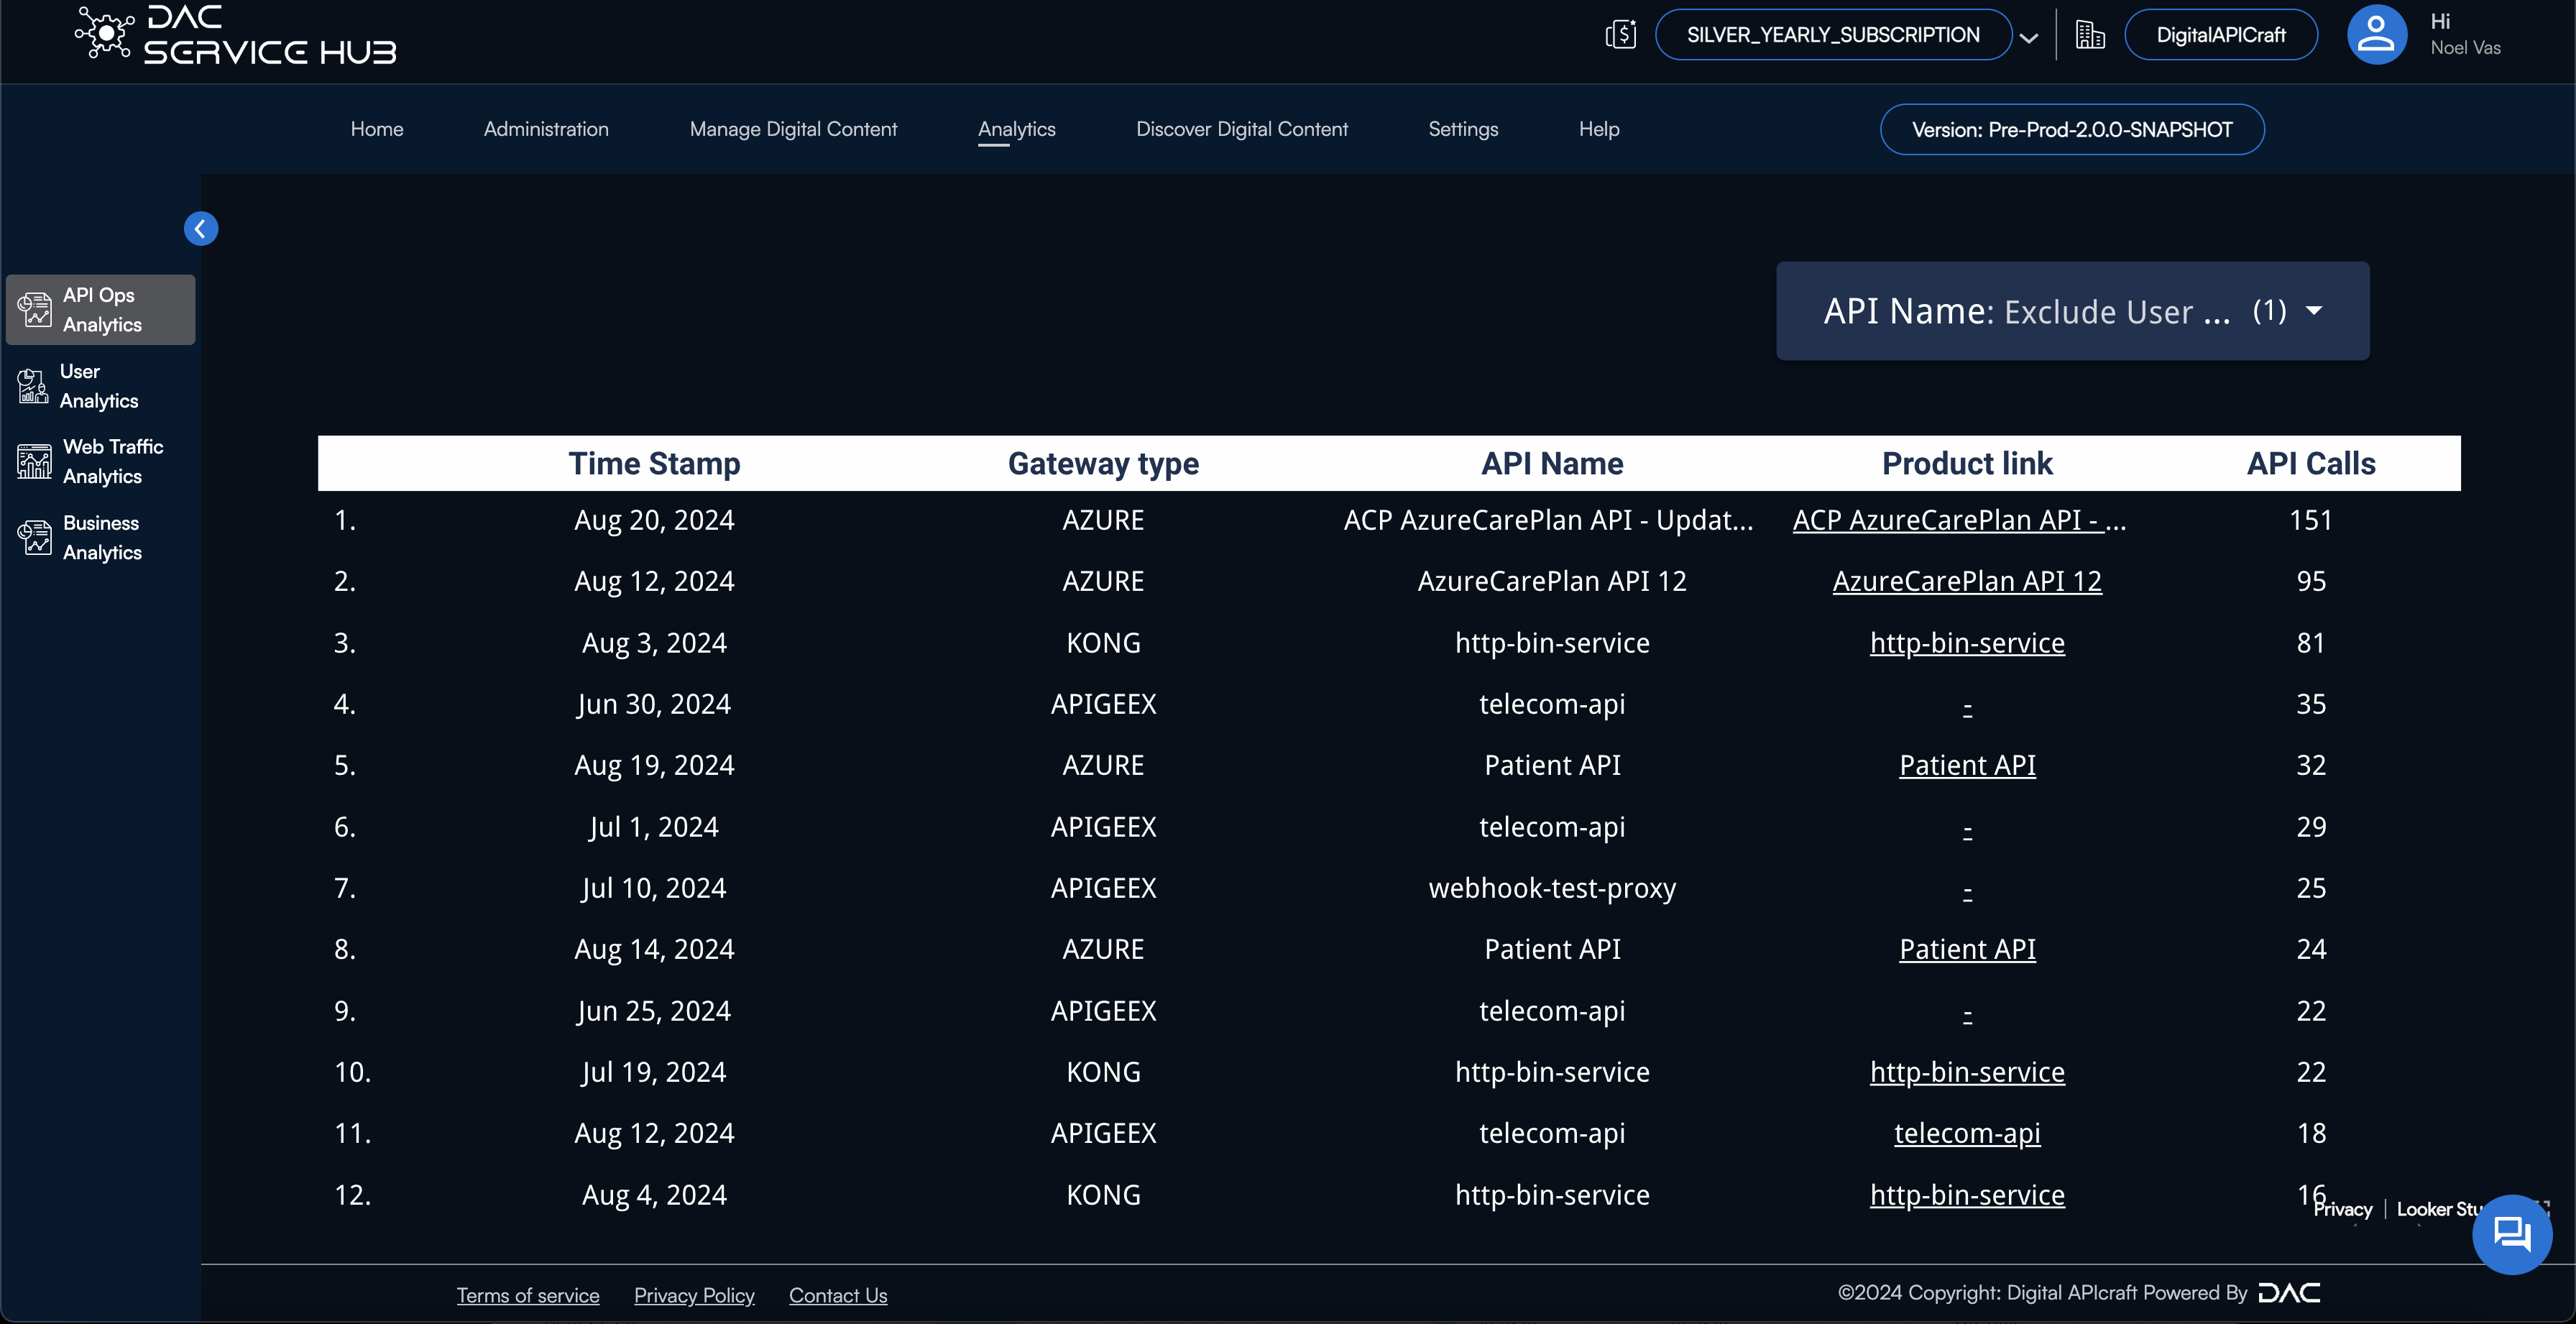Click API calls value 151
The image size is (2576, 1324).
click(x=2310, y=520)
